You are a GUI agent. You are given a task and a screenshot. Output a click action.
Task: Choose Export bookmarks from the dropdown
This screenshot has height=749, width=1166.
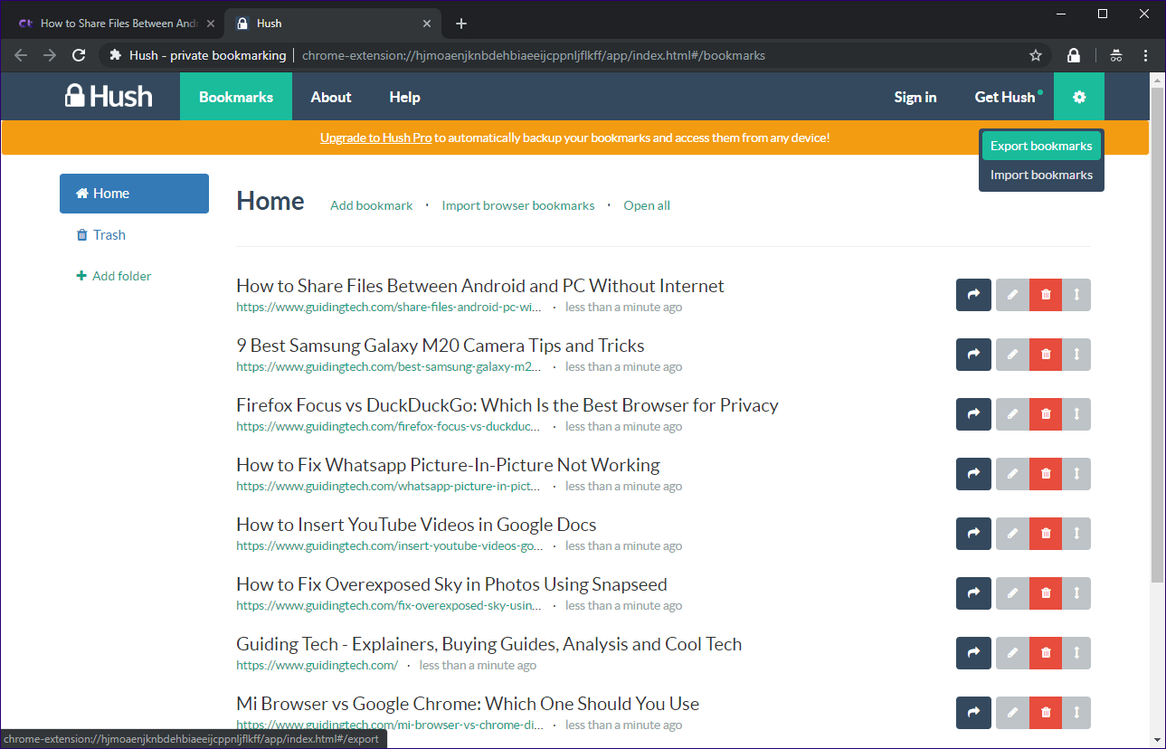coord(1041,146)
